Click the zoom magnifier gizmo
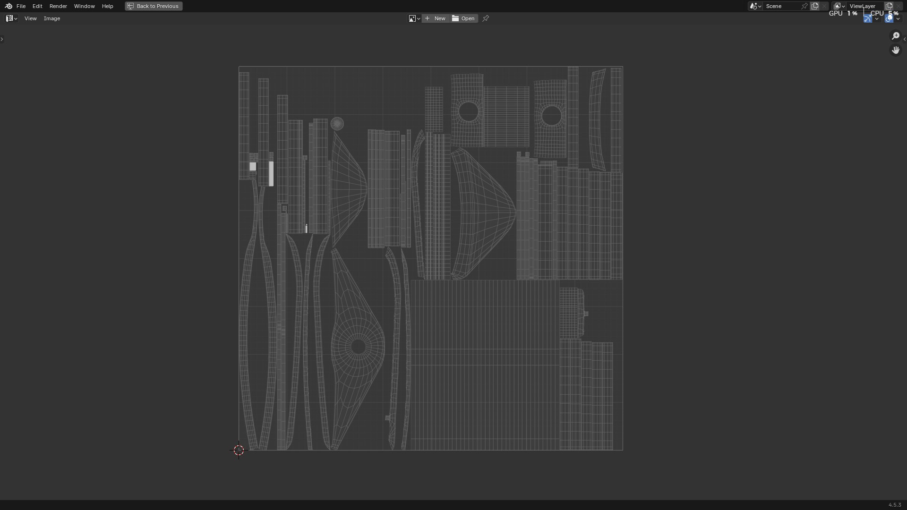The width and height of the screenshot is (907, 510). (896, 36)
